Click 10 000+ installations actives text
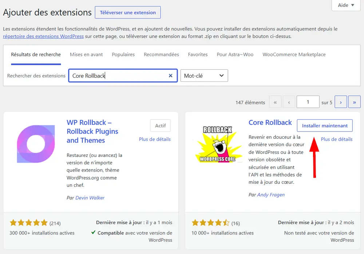364x254 pixels. pos(222,233)
